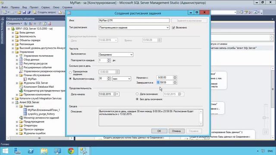Click the Создать запрос toolbar button
This screenshot has width=276, height=155.
click(45, 12)
